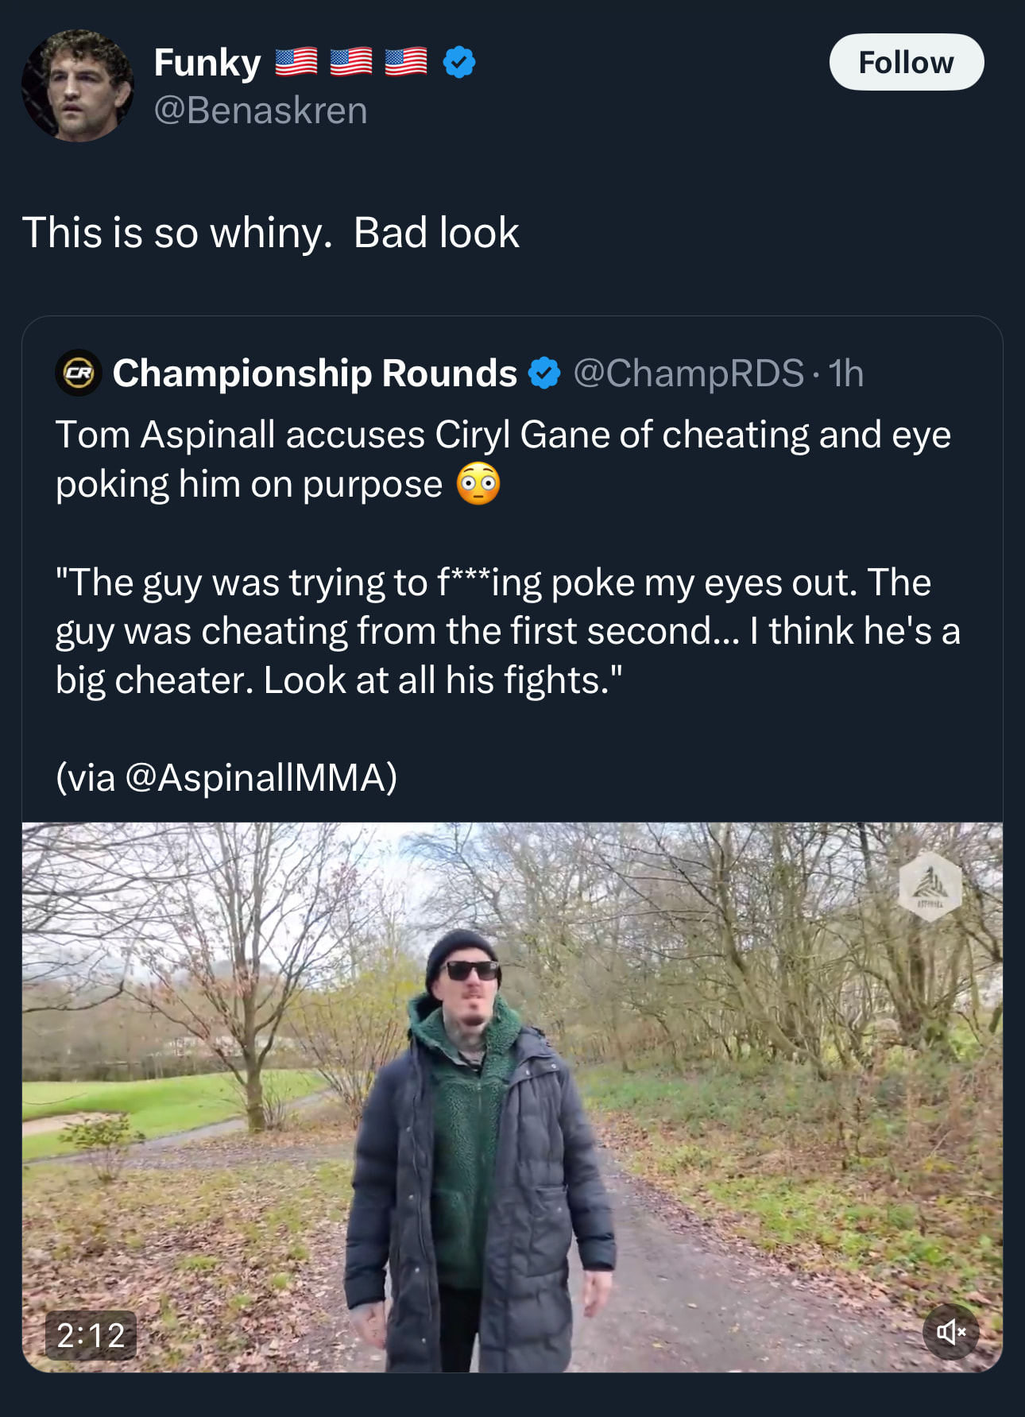
Task: Click the "big cheater" quote paragraph
Action: [507, 631]
